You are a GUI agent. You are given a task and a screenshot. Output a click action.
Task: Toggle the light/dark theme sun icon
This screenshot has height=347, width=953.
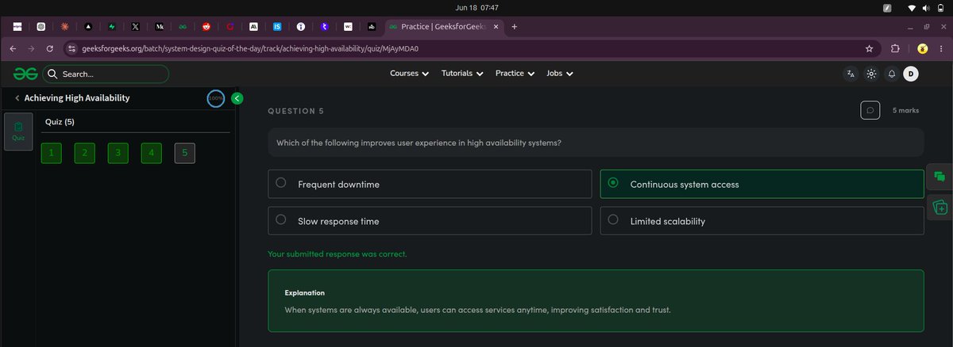point(871,74)
